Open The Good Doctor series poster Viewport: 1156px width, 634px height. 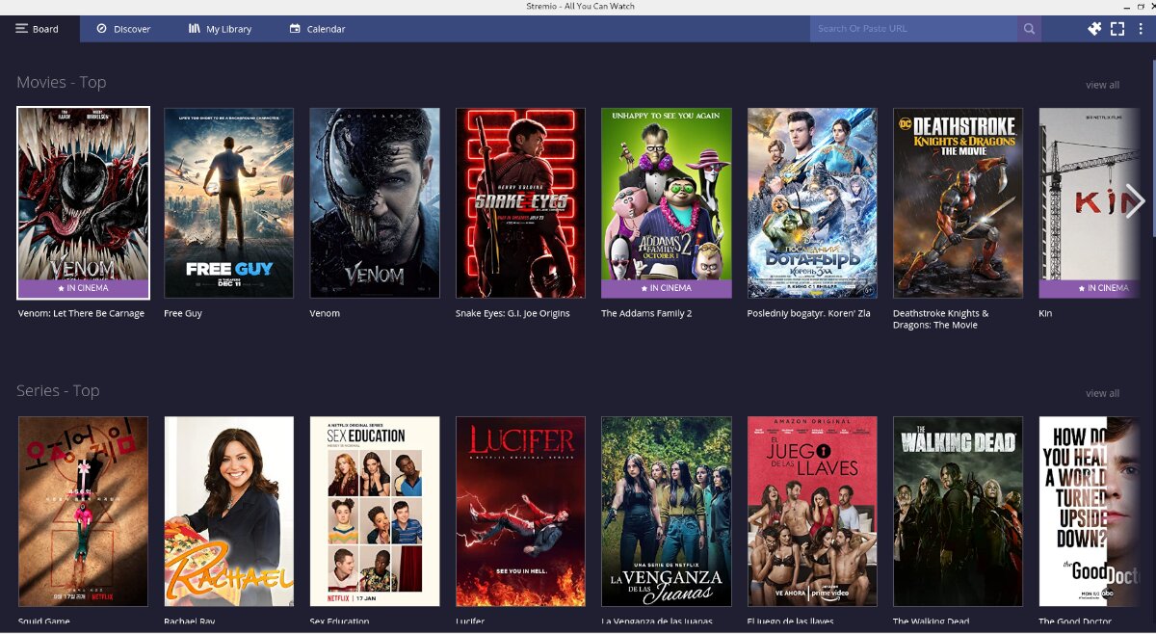pos(1089,511)
